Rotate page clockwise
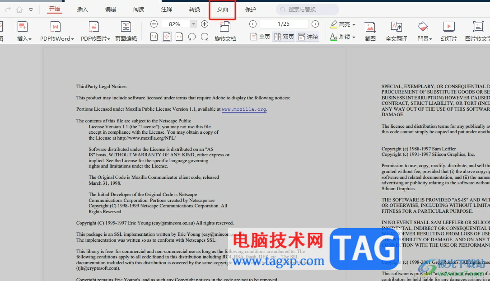Screen dimensions: 490x281 click(x=205, y=37)
